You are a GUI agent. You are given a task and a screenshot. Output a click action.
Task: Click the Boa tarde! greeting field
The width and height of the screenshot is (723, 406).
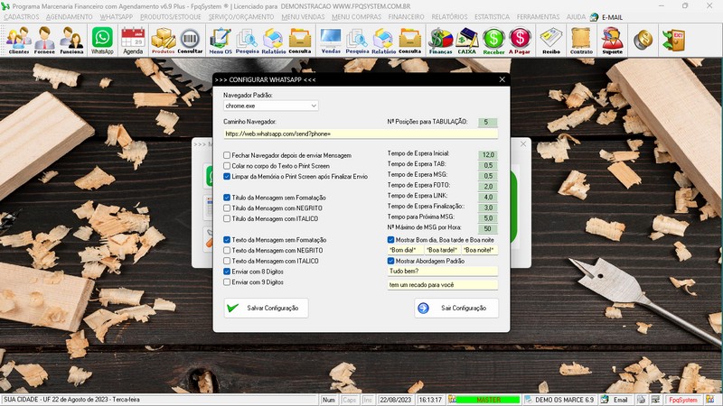(442, 250)
